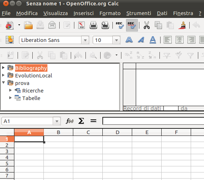The height and width of the screenshot is (180, 204).
Task: Click the Send document by email icon
Action: point(52,25)
